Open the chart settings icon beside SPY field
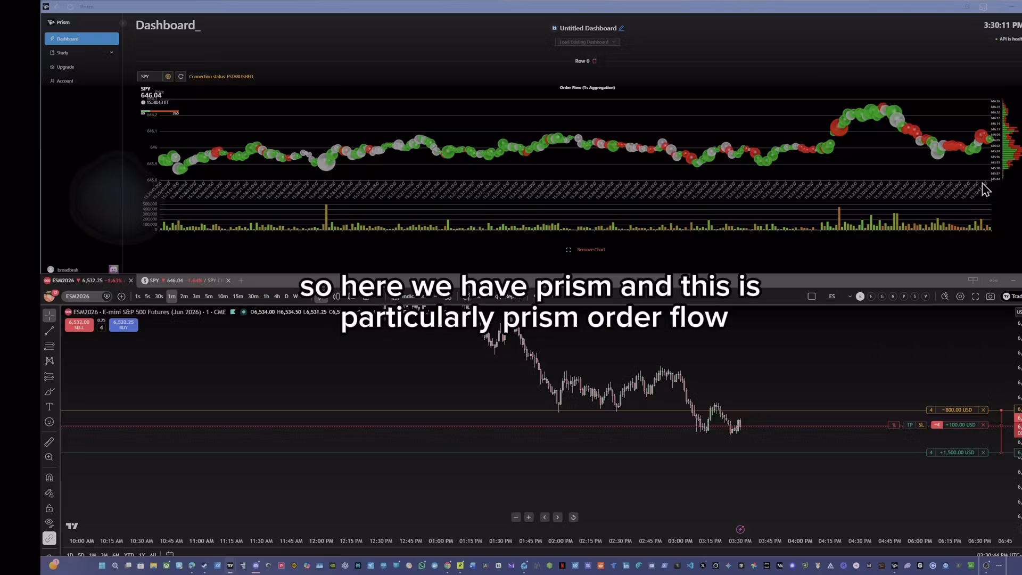Screen dimensions: 1022x575 (x=168, y=77)
